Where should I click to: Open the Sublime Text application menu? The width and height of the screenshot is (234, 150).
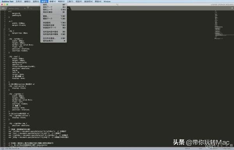tap(7, 2)
